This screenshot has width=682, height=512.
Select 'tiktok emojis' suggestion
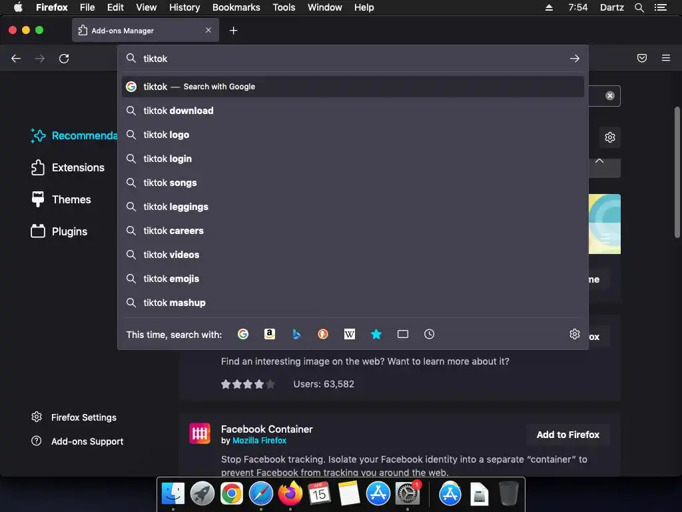point(353,278)
